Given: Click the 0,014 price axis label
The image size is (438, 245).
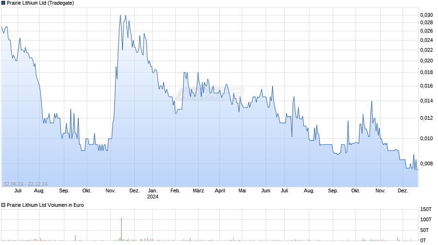Looking at the screenshot, I should click(426, 101).
